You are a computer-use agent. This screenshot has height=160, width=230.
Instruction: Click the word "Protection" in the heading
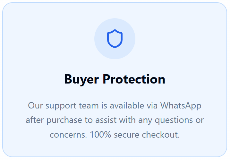tap(134, 79)
